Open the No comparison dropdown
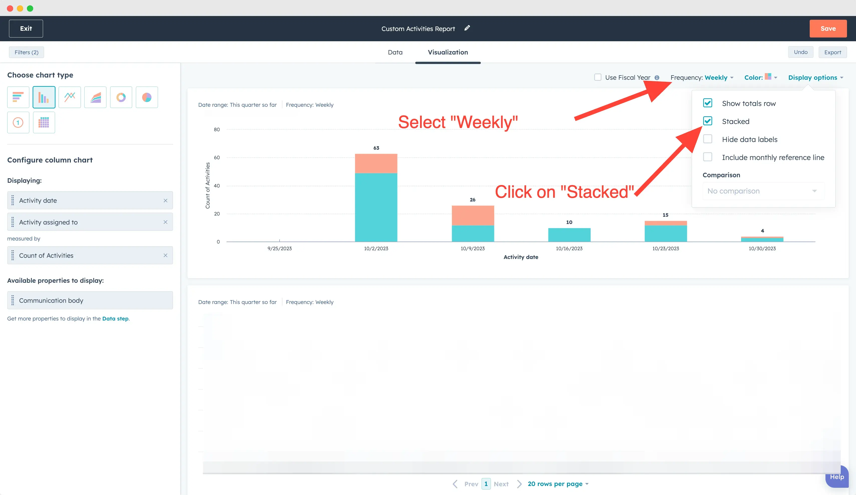 pyautogui.click(x=763, y=191)
